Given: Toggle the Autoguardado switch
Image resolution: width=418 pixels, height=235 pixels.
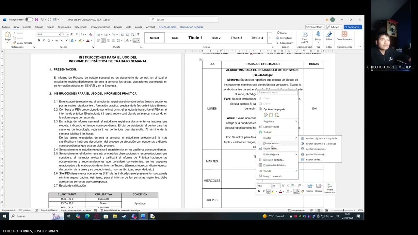Looking at the screenshot, I should (x=29, y=20).
